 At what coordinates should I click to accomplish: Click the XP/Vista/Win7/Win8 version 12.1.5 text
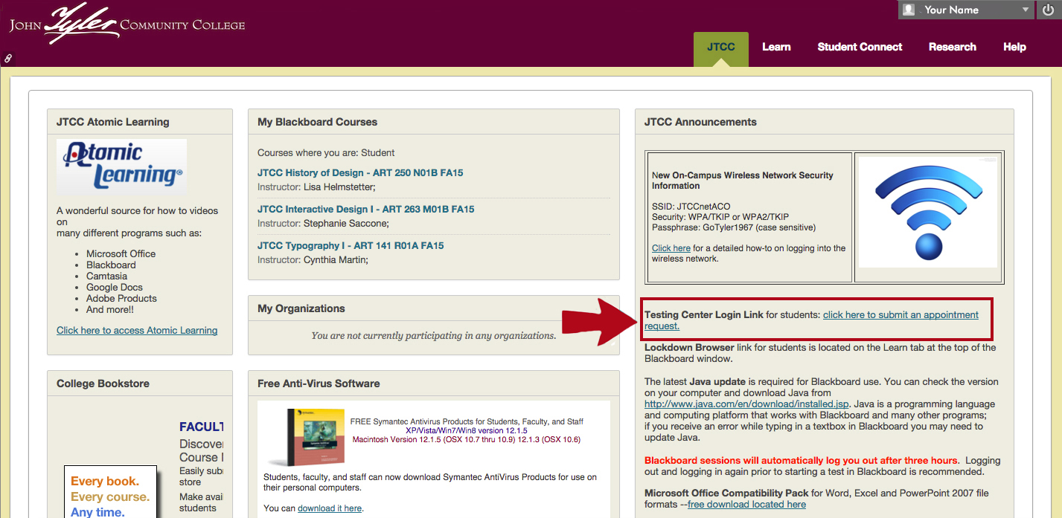(x=467, y=431)
